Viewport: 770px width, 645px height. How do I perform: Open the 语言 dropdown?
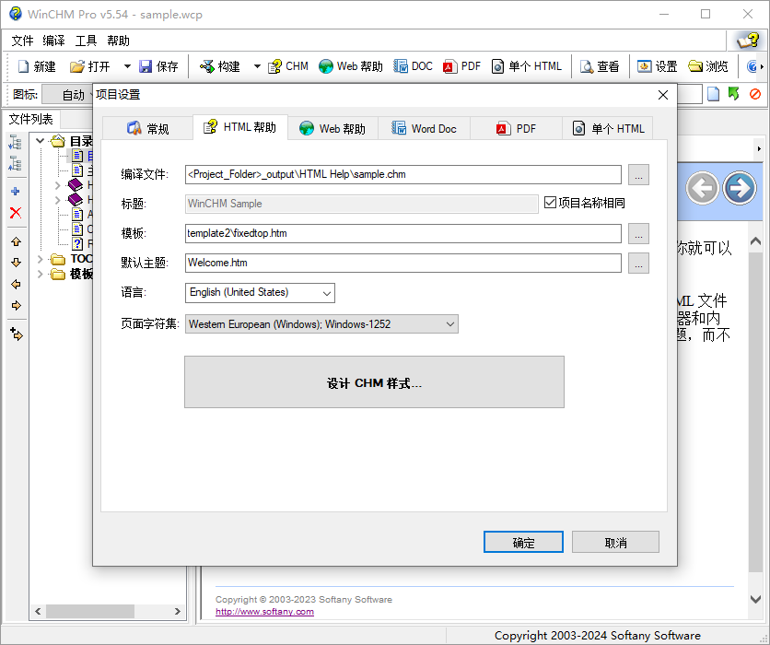pos(260,293)
